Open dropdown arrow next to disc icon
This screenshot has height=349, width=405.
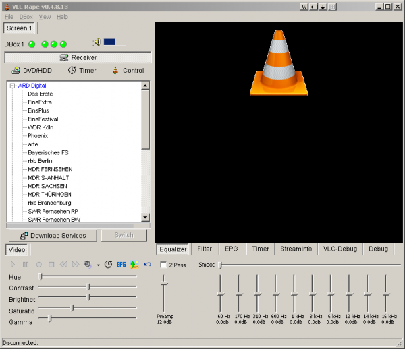pyautogui.click(x=98, y=265)
